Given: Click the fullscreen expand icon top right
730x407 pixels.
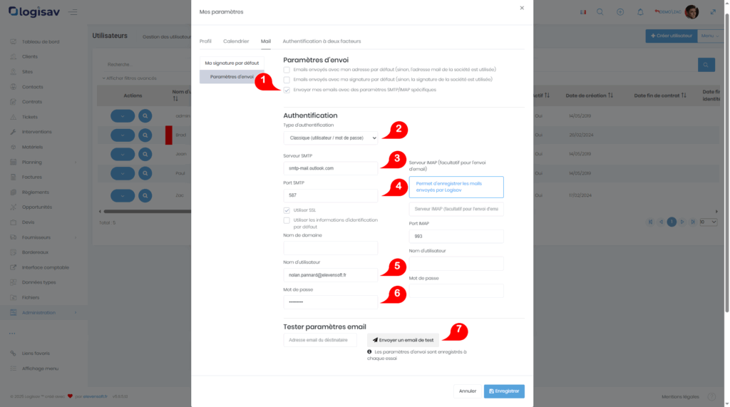Looking at the screenshot, I should pyautogui.click(x=713, y=12).
